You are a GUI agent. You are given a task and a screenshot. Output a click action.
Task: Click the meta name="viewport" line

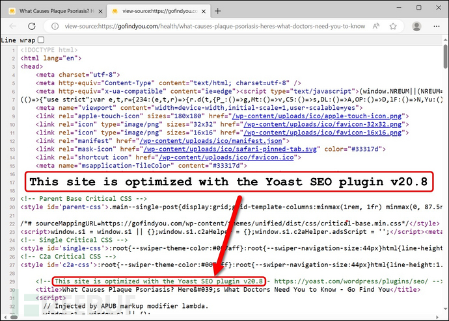coord(199,108)
